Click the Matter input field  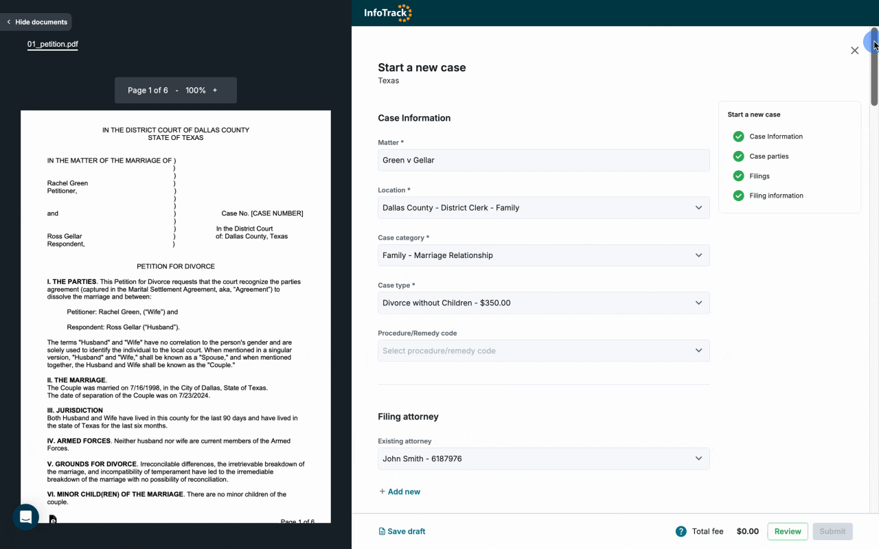coord(544,160)
